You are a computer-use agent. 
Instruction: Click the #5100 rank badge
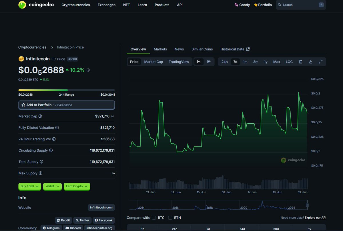[73, 59]
